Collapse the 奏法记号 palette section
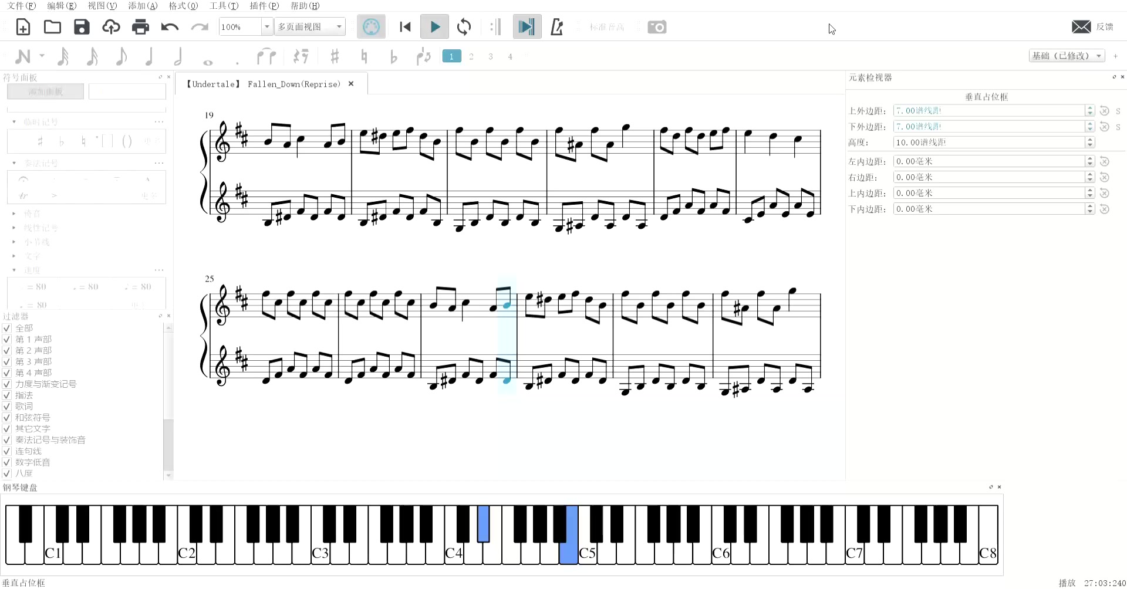 (x=14, y=163)
